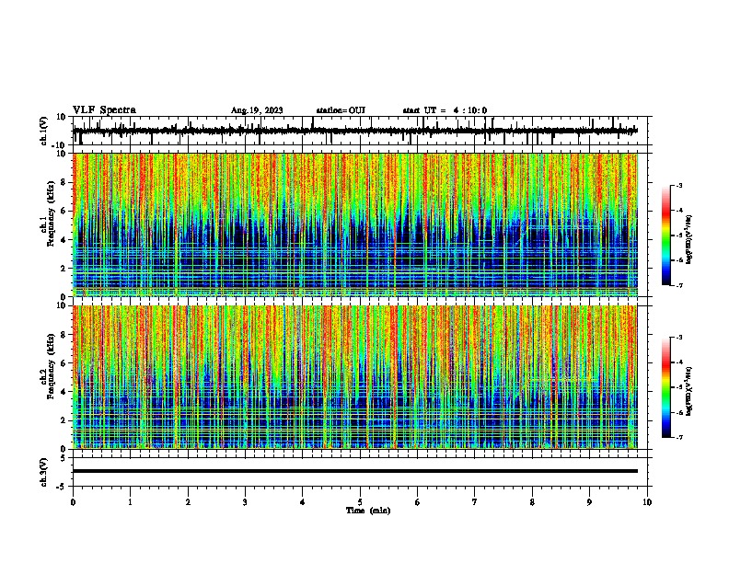This screenshot has width=729, height=563.
Task: Click the time axis tick label "7"
Action: click(x=475, y=502)
